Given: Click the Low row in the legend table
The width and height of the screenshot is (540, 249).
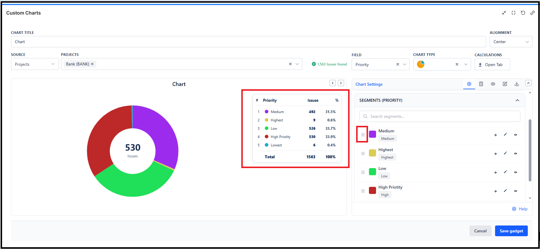Looking at the screenshot, I should 297,129.
